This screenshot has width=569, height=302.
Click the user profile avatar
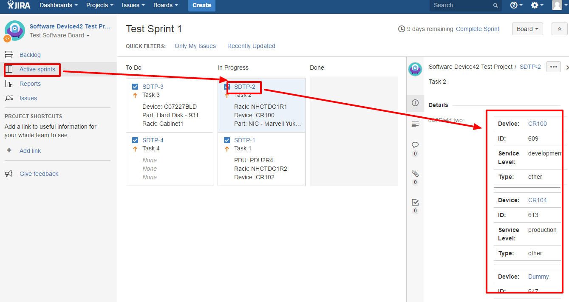(x=557, y=5)
